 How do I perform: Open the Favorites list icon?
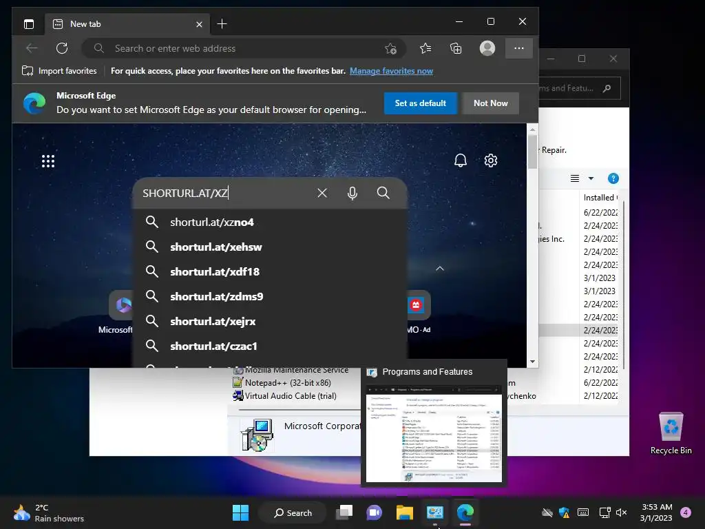pyautogui.click(x=425, y=48)
